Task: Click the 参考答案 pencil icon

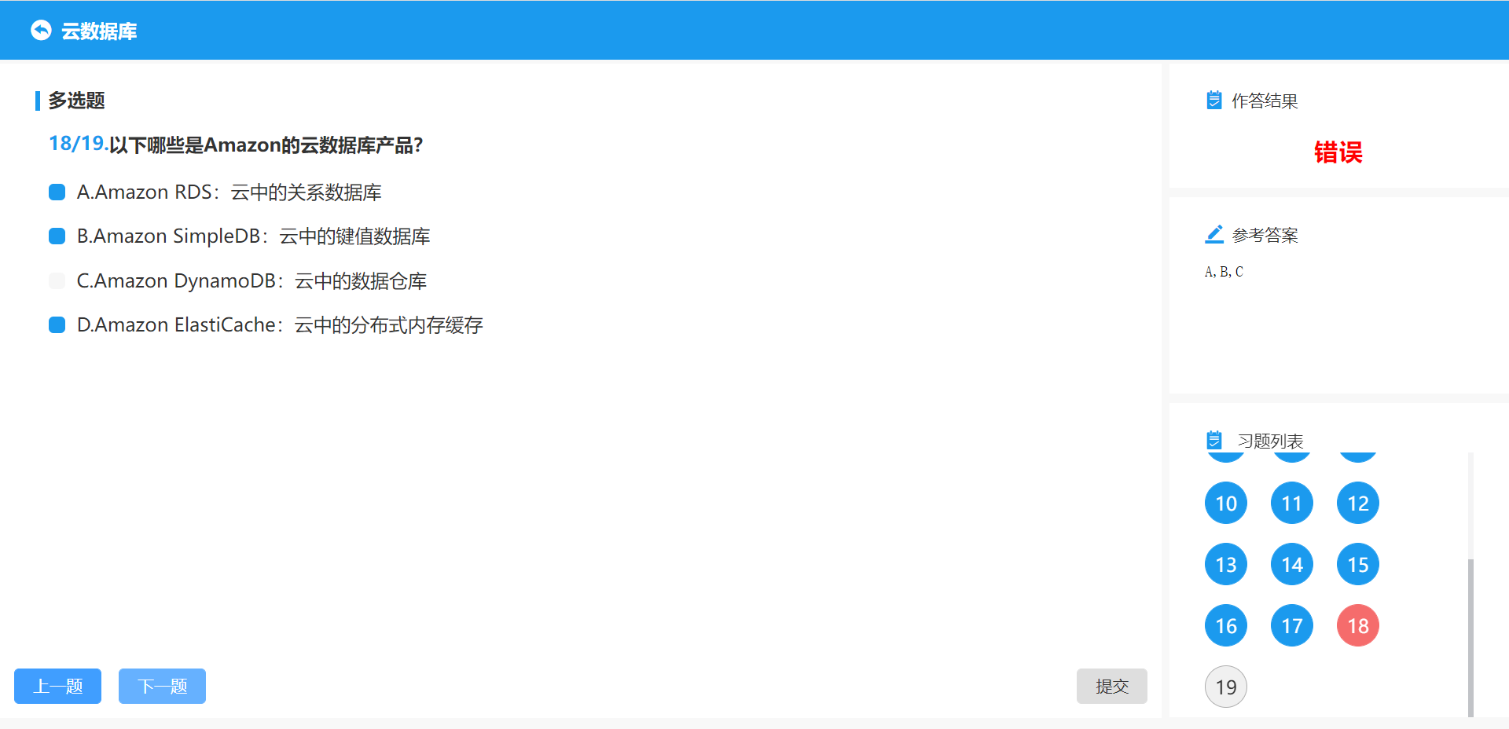Action: pyautogui.click(x=1214, y=234)
